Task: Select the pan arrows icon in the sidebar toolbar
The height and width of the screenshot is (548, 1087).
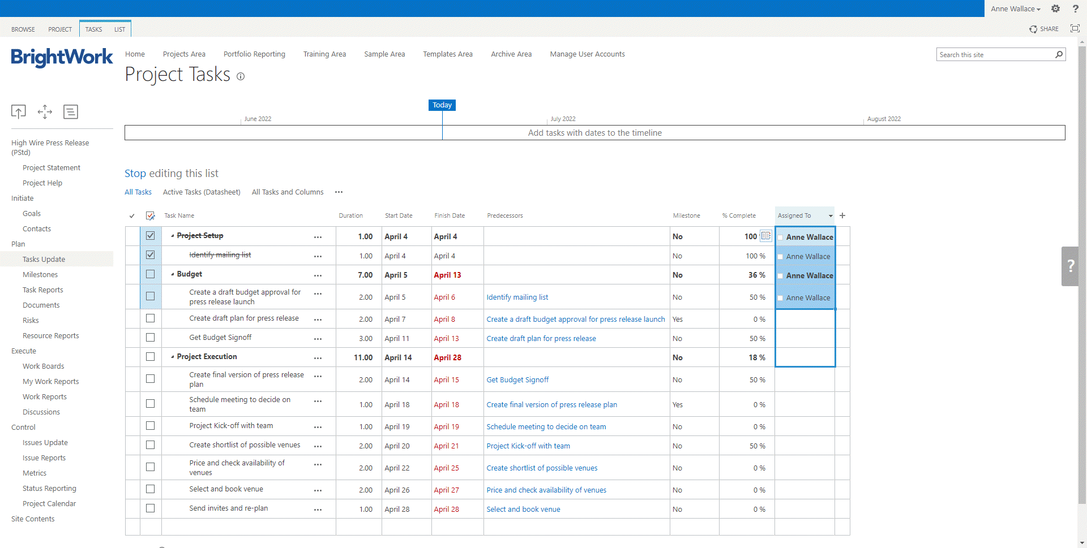Action: point(45,111)
